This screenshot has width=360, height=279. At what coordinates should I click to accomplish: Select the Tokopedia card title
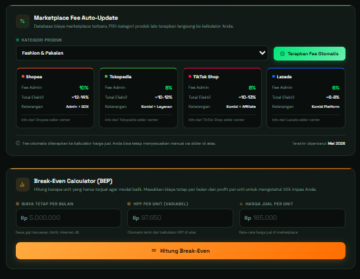[120, 77]
